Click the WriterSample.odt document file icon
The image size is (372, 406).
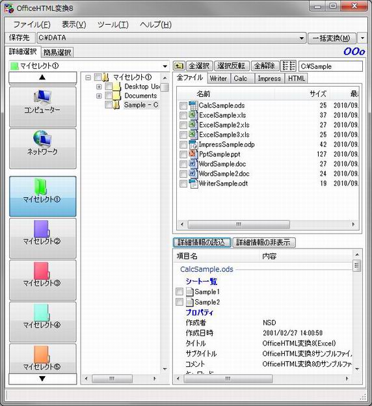coord(193,183)
